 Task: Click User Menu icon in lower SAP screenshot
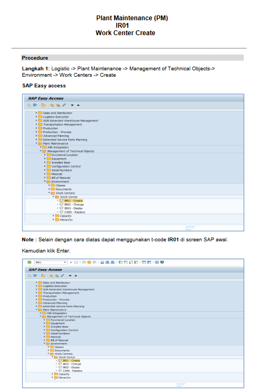click(x=30, y=276)
